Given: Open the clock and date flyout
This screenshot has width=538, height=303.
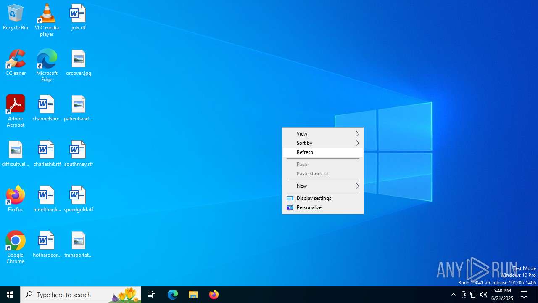Looking at the screenshot, I should click(x=502, y=295).
